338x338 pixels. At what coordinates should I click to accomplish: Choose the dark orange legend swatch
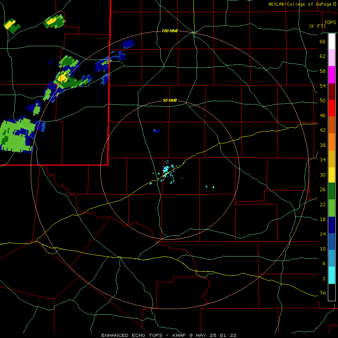pyautogui.click(x=332, y=125)
